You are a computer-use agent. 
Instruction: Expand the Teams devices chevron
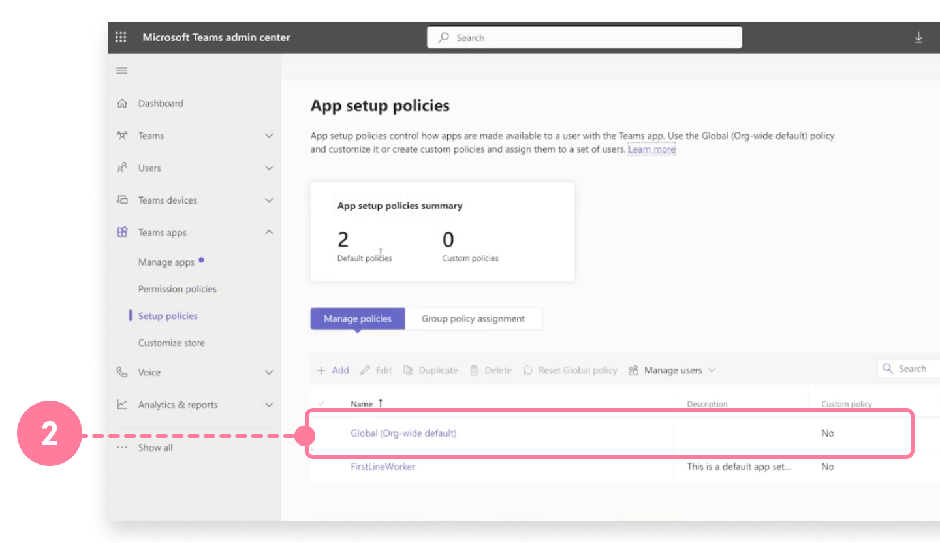[x=269, y=200]
